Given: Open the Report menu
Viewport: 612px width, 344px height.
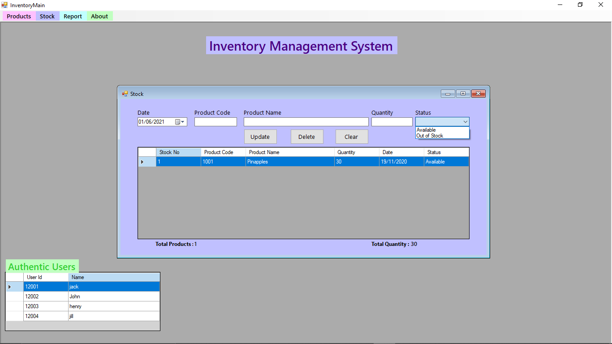Looking at the screenshot, I should [x=73, y=16].
